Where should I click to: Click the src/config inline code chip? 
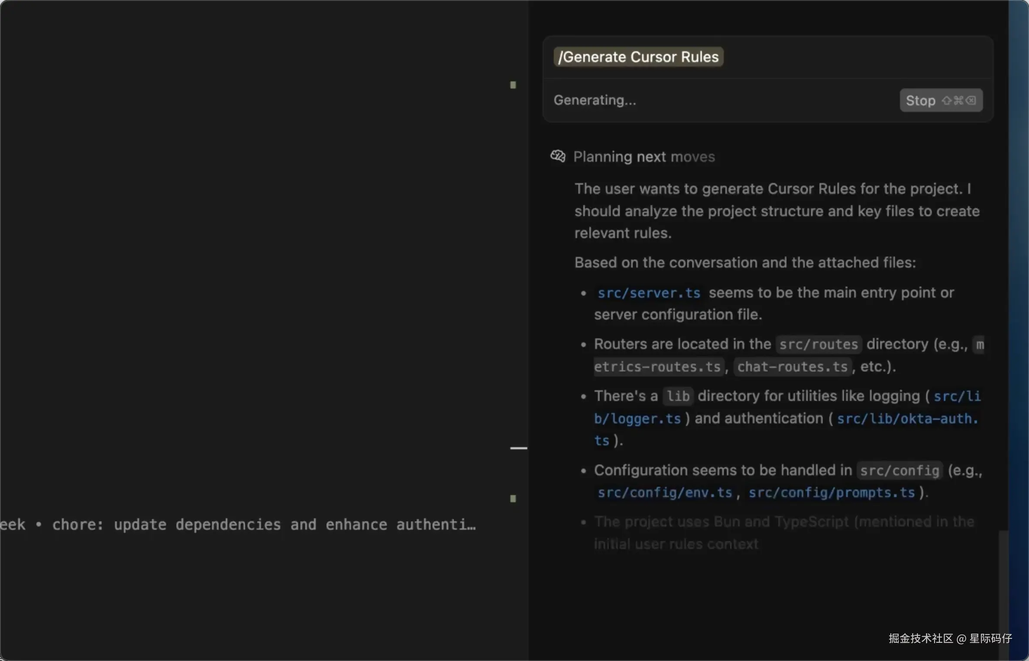(x=899, y=470)
